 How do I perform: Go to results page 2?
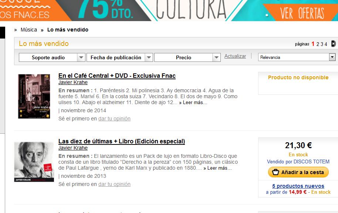click(318, 44)
